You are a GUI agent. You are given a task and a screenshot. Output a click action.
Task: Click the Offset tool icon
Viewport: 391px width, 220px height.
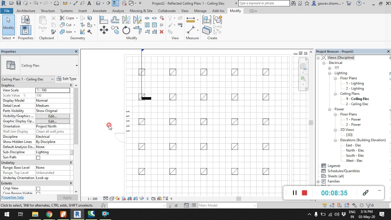115,20
